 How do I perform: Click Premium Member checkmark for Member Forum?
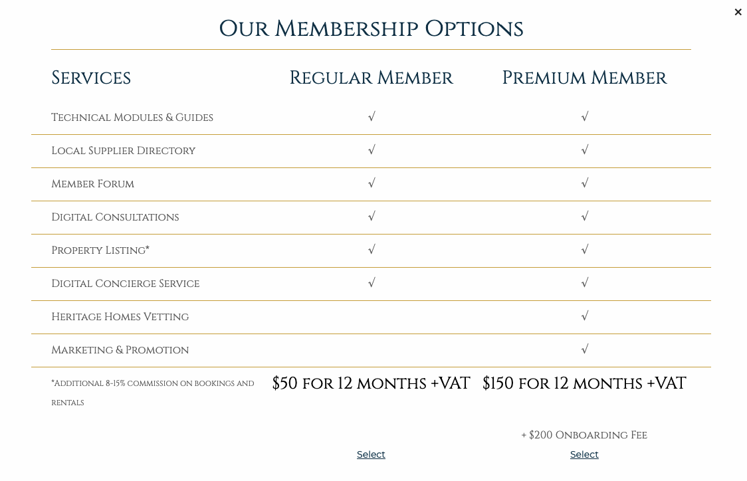click(x=585, y=183)
